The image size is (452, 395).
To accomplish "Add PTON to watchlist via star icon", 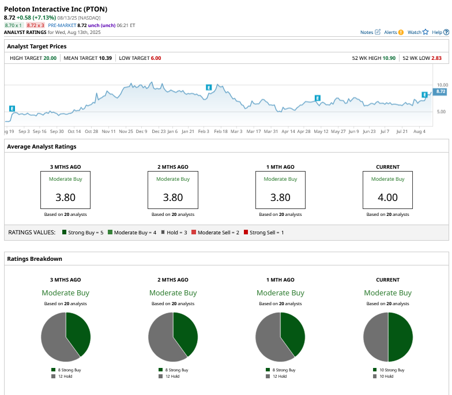I will (x=425, y=32).
